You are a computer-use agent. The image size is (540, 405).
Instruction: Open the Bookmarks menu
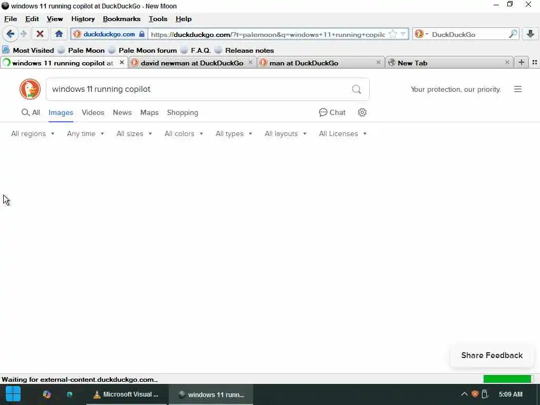[122, 19]
